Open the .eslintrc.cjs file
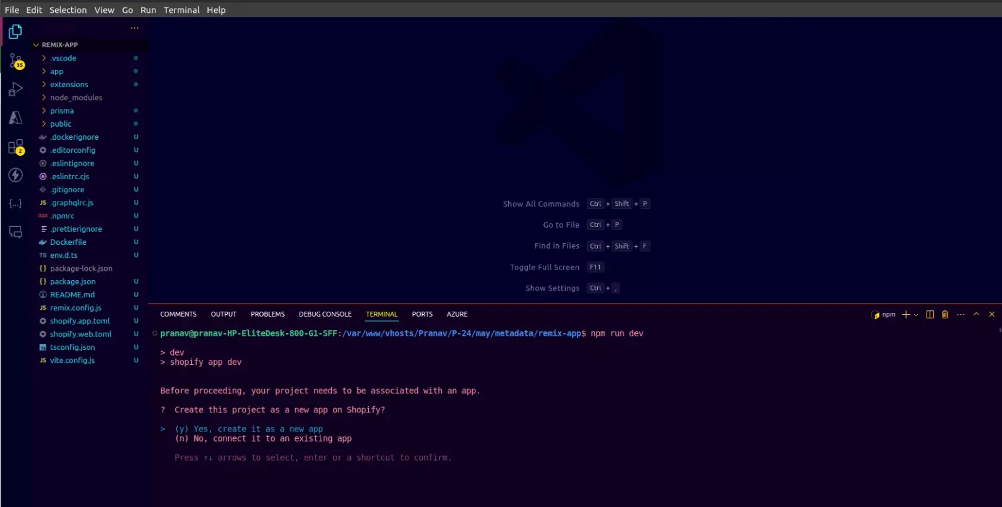The image size is (1002, 507). 70,176
